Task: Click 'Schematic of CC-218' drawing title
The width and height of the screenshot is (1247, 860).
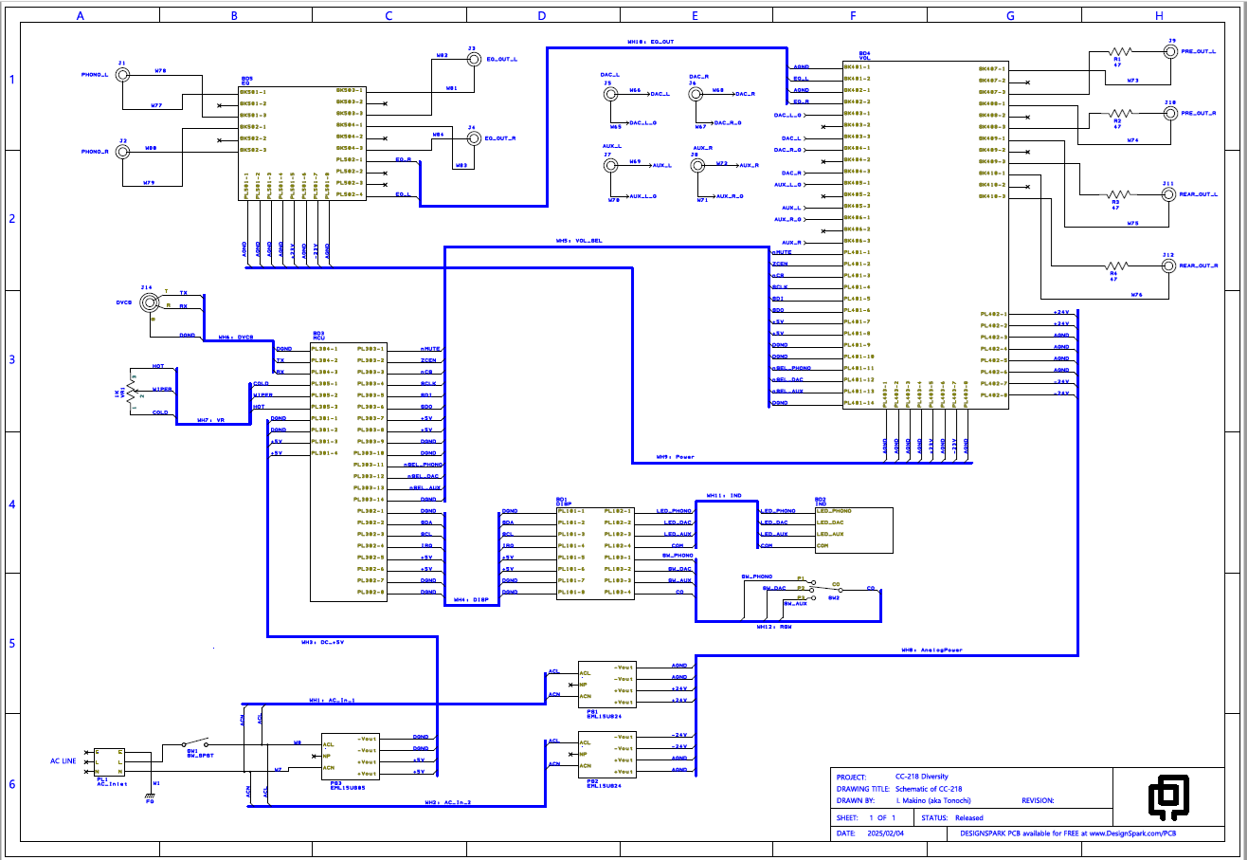Action: (929, 789)
